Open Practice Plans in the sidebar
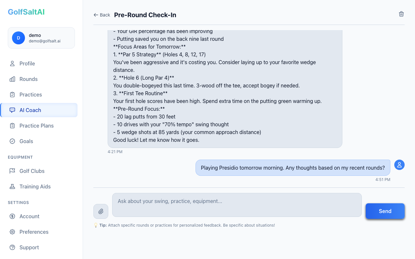This screenshot has height=259, width=415. [36, 126]
